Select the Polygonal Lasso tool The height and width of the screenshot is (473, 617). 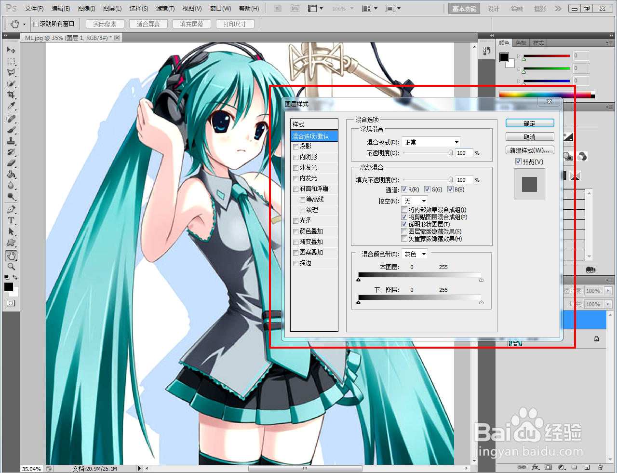pyautogui.click(x=11, y=72)
